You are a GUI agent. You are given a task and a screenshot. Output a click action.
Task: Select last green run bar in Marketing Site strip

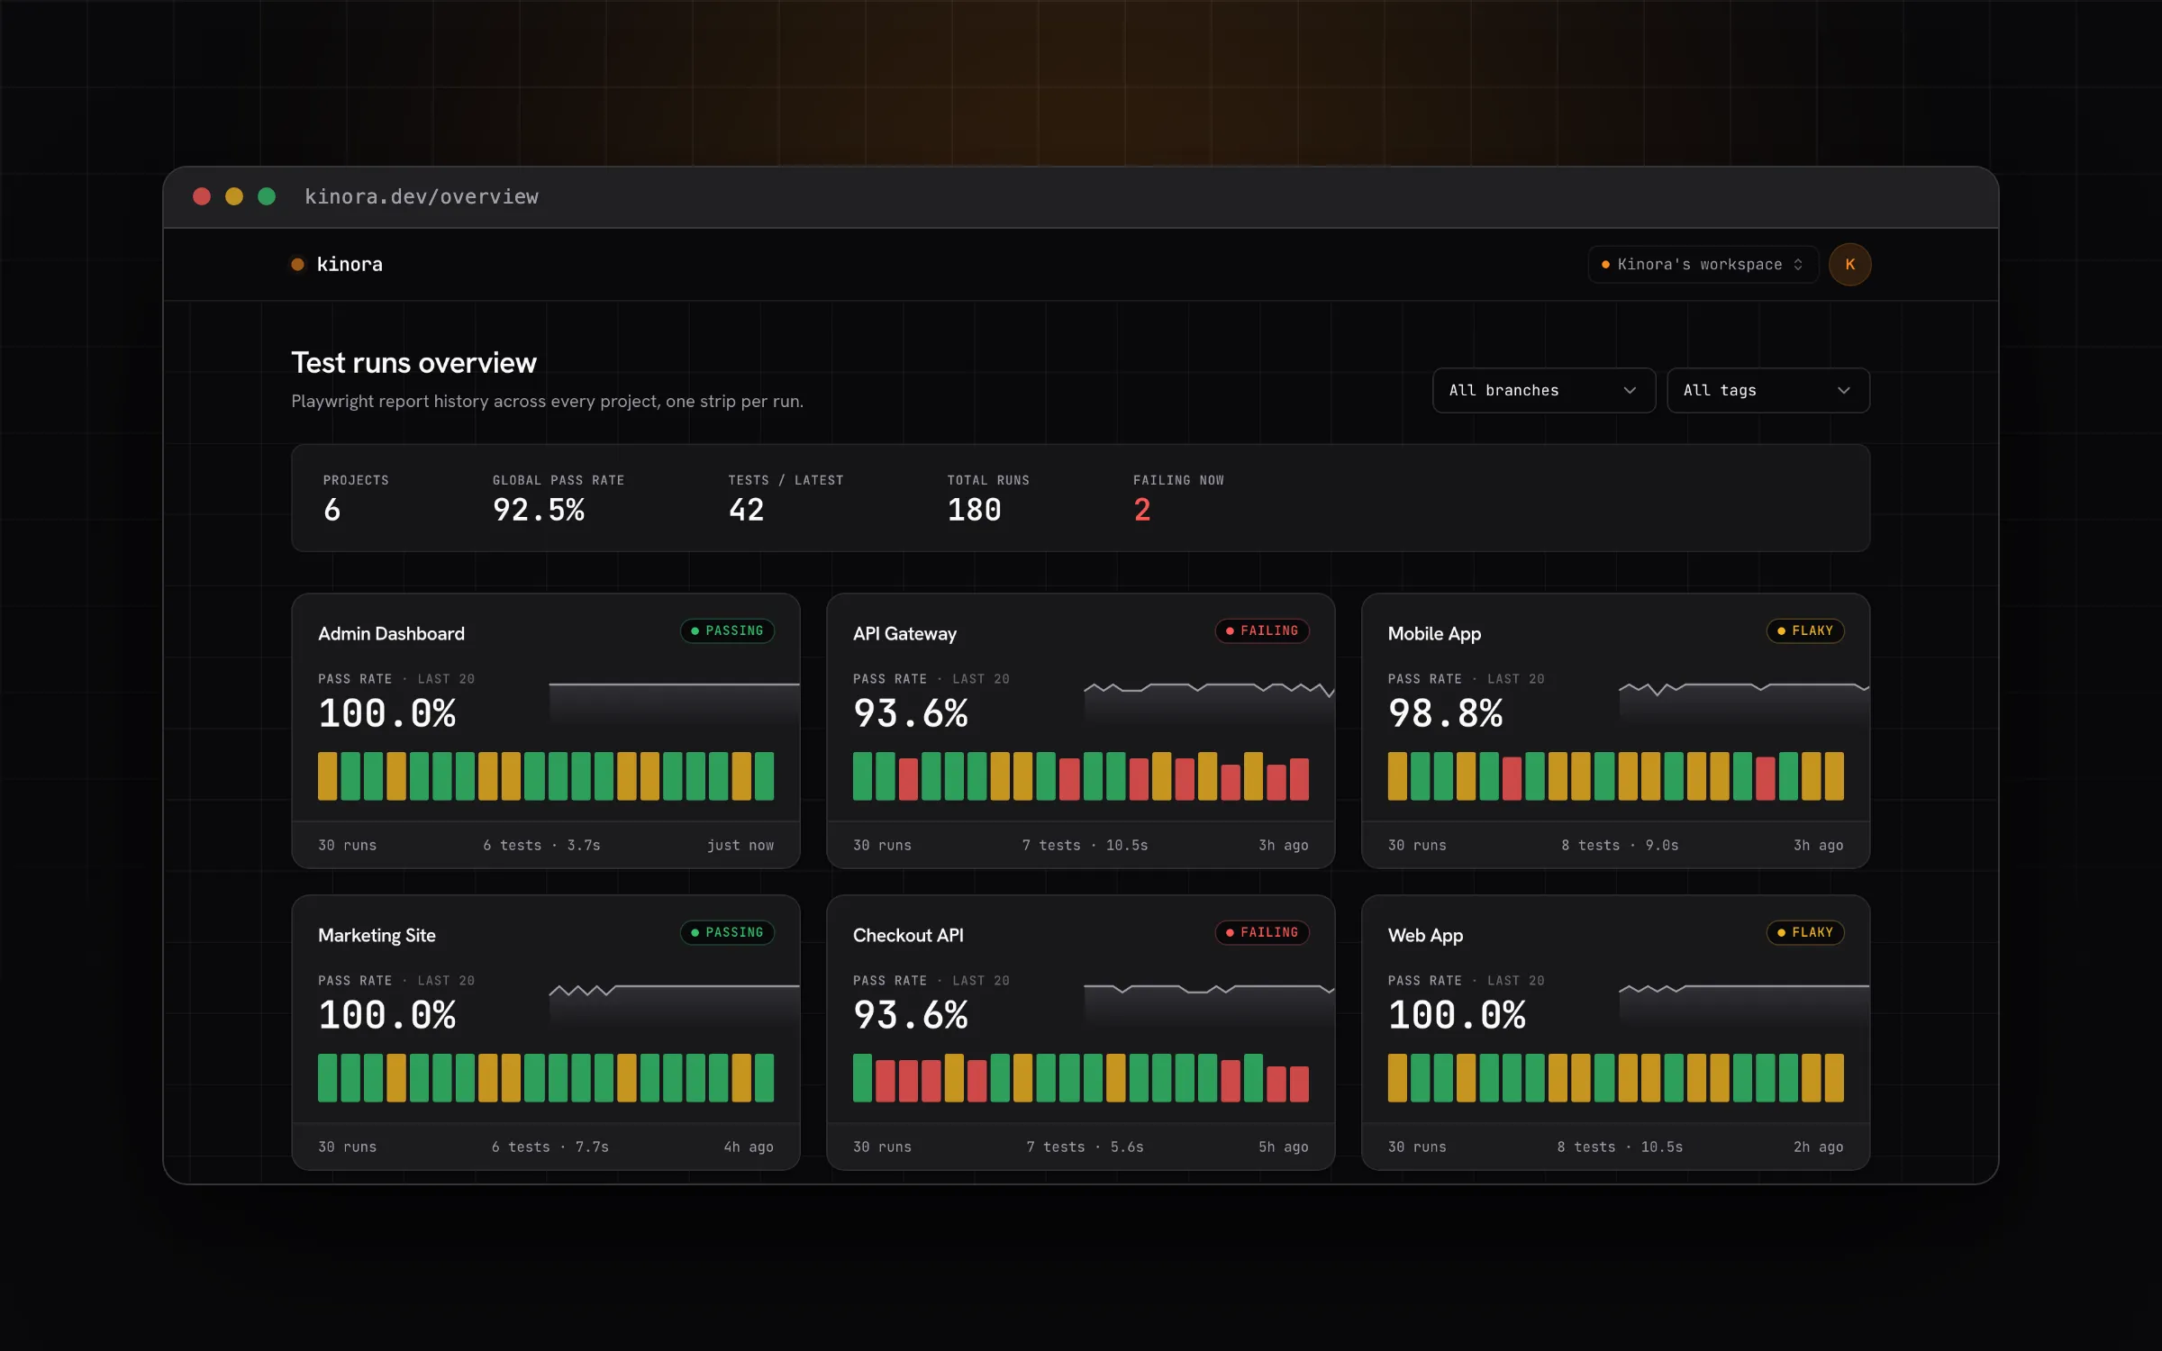(764, 1077)
